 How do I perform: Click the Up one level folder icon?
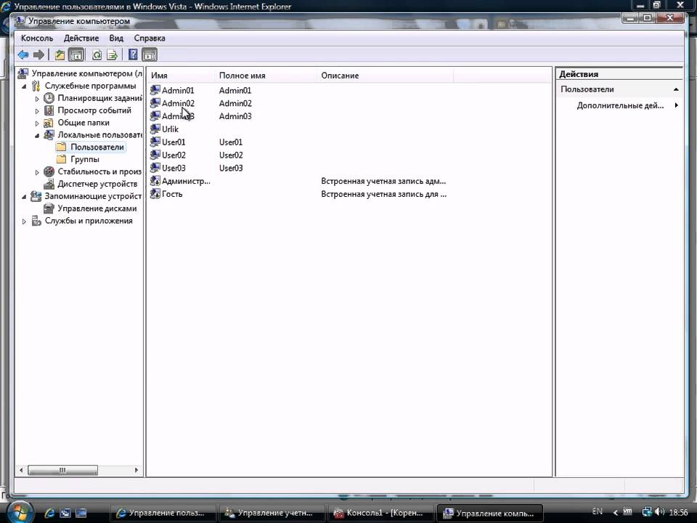tap(60, 54)
